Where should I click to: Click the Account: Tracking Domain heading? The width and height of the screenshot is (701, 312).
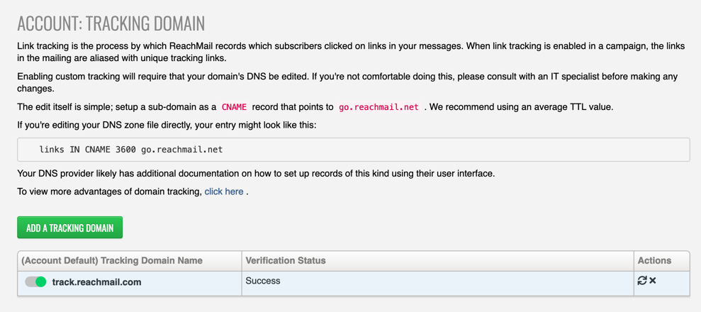pos(111,23)
